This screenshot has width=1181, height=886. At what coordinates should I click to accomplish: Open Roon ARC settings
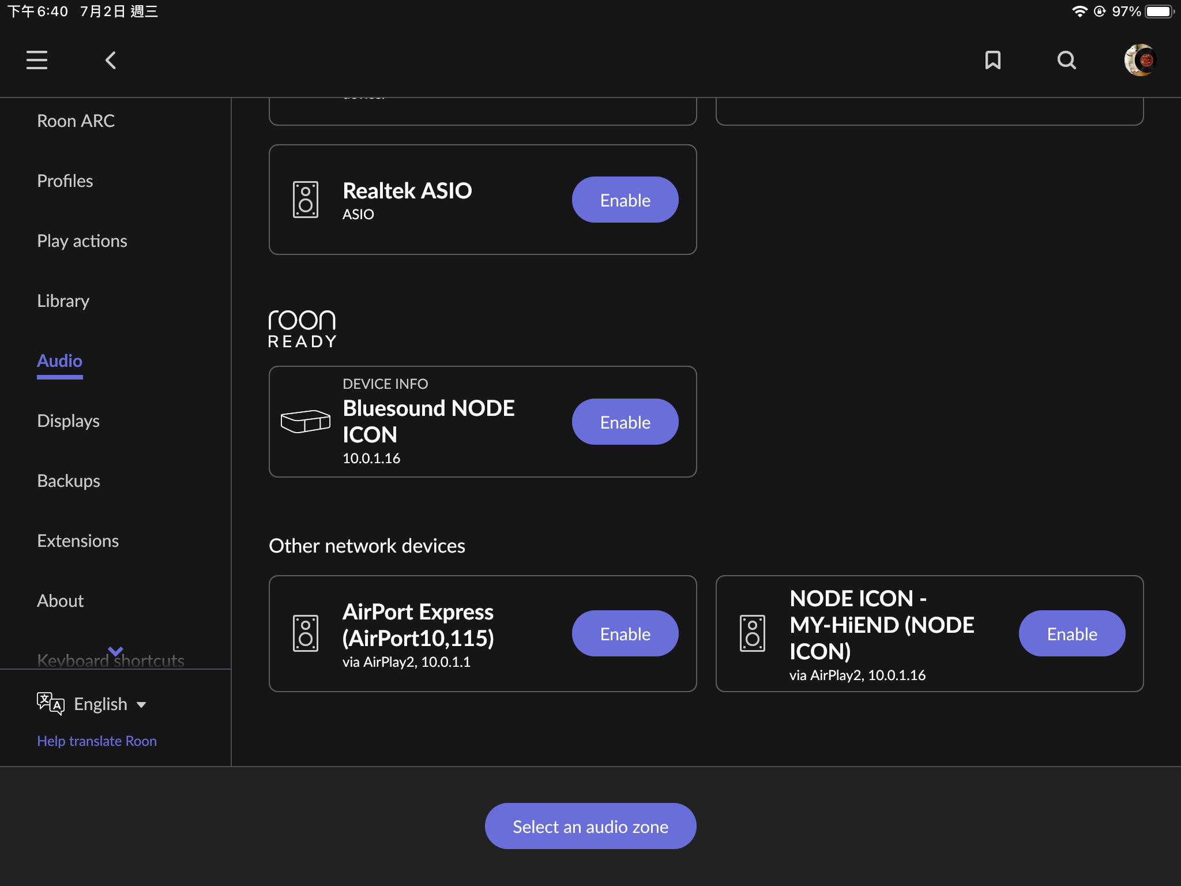[x=76, y=121]
